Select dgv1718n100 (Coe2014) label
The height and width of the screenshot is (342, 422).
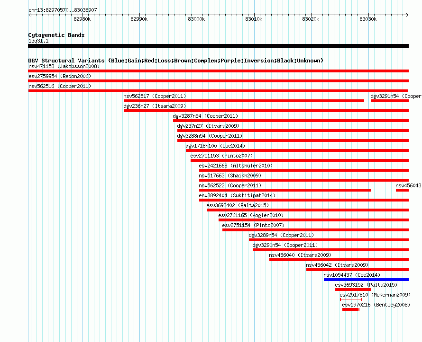pos(215,146)
